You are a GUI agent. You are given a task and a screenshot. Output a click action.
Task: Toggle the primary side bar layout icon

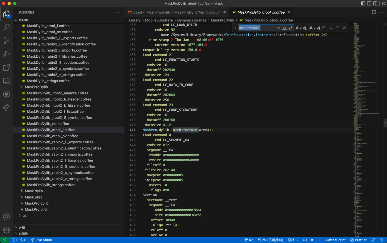(x=363, y=4)
